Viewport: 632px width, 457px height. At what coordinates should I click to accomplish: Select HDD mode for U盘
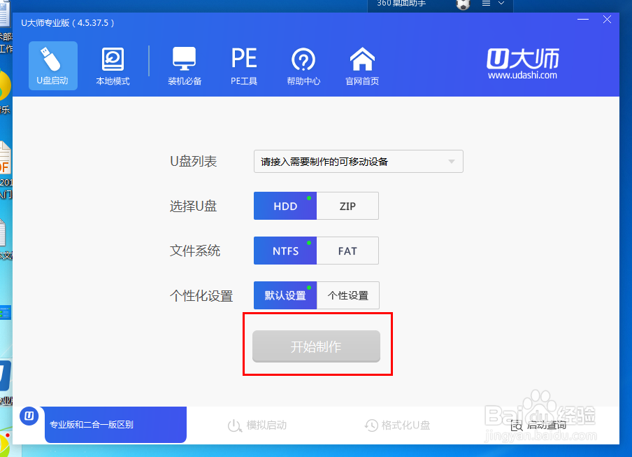285,206
